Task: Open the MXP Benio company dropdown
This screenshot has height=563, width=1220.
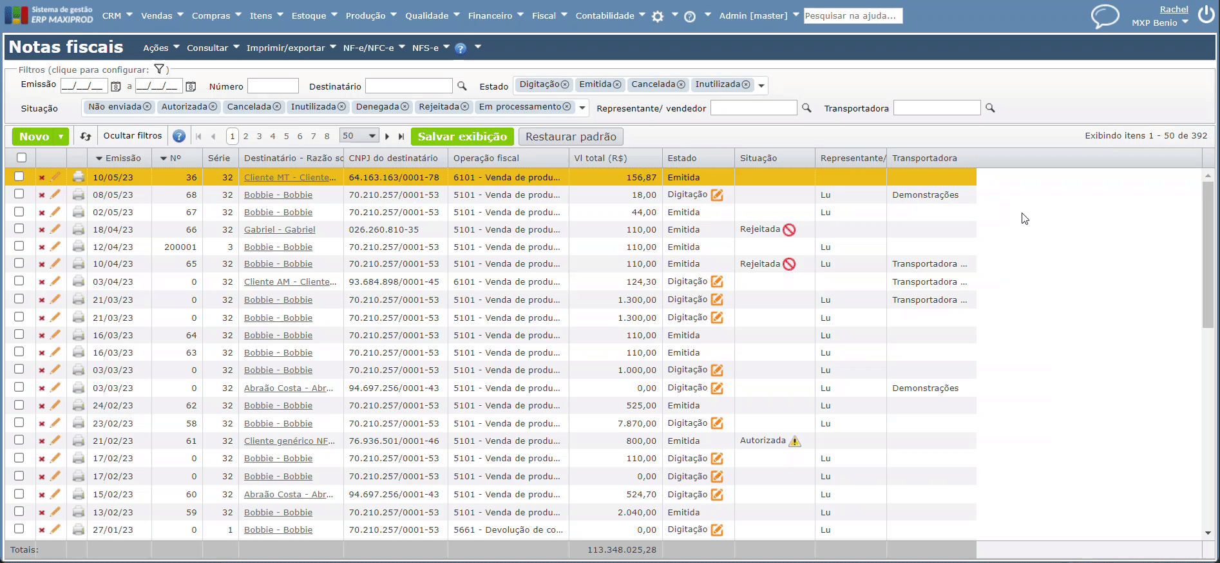Action: 1160,23
